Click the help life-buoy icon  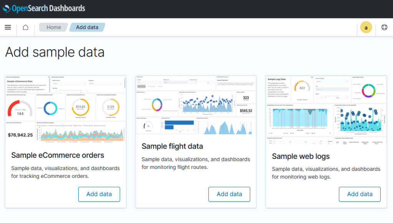pos(384,27)
